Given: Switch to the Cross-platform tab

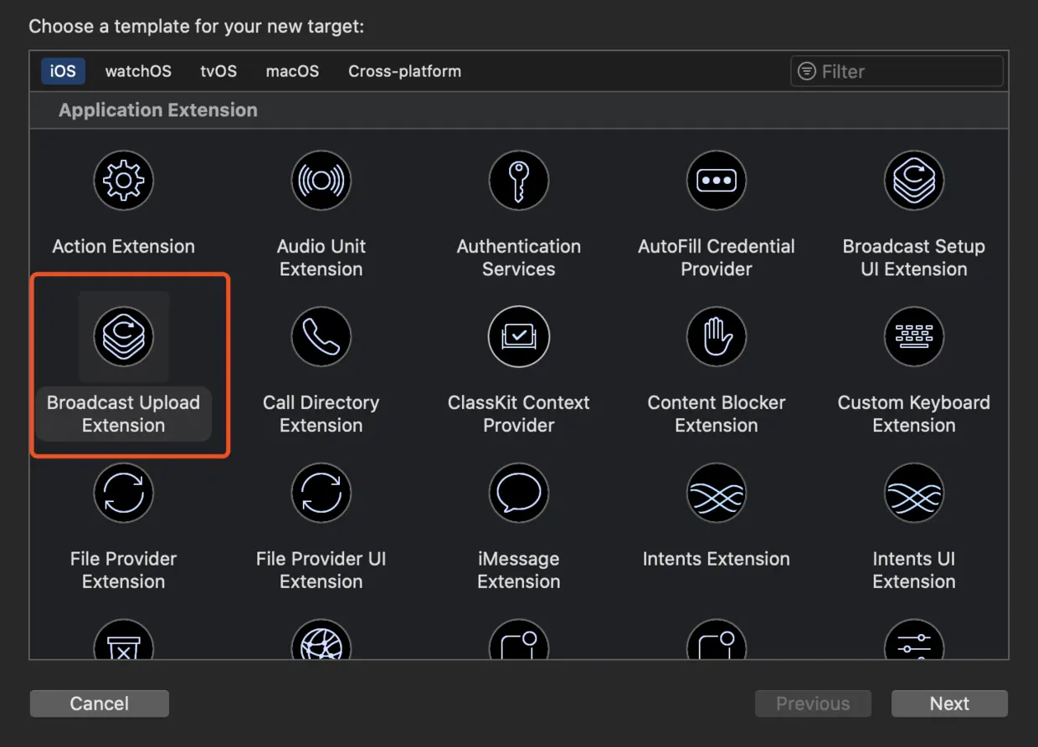Looking at the screenshot, I should click(x=404, y=71).
